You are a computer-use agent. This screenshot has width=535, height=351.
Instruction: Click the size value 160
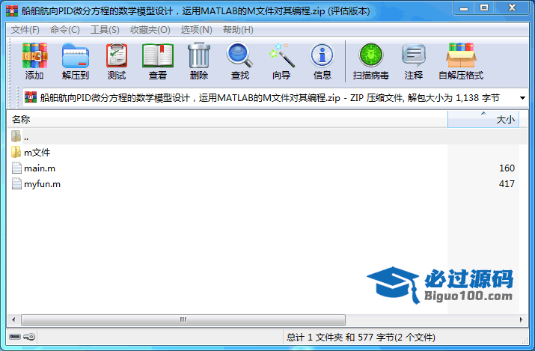pyautogui.click(x=507, y=168)
